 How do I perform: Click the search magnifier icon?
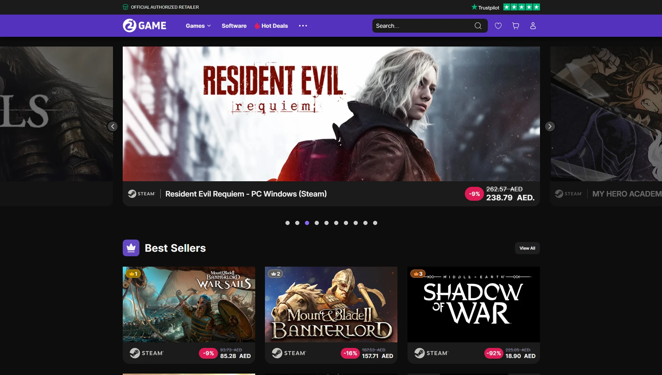(x=478, y=26)
